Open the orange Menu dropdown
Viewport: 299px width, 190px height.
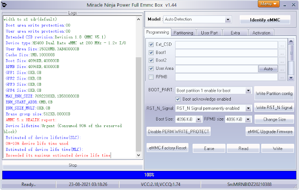coord(269,4)
